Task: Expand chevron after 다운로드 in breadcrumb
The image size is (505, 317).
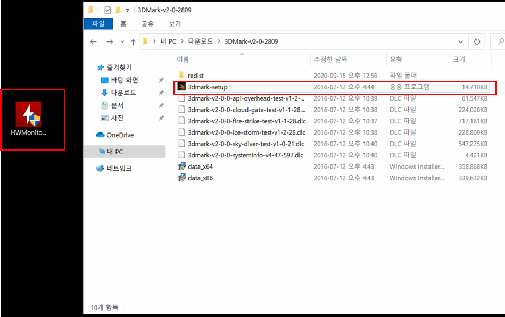Action: tap(219, 41)
